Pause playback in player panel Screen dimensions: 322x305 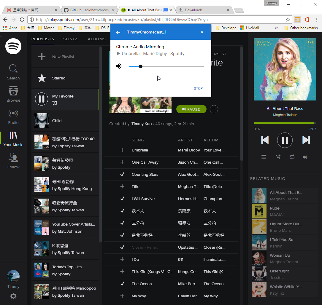coord(285,140)
